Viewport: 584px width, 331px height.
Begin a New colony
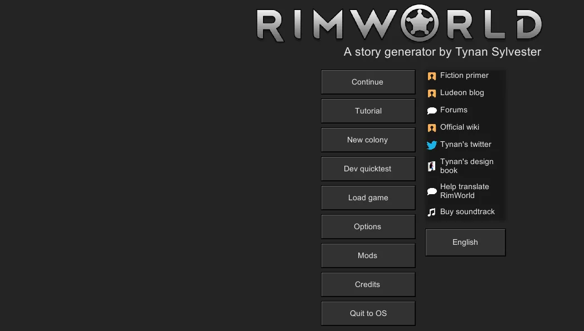tap(368, 140)
